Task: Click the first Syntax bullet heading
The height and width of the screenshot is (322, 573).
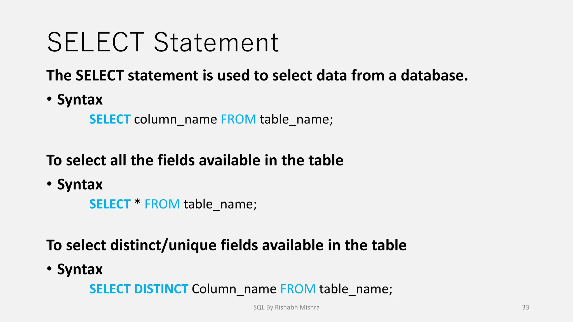Action: tap(80, 100)
